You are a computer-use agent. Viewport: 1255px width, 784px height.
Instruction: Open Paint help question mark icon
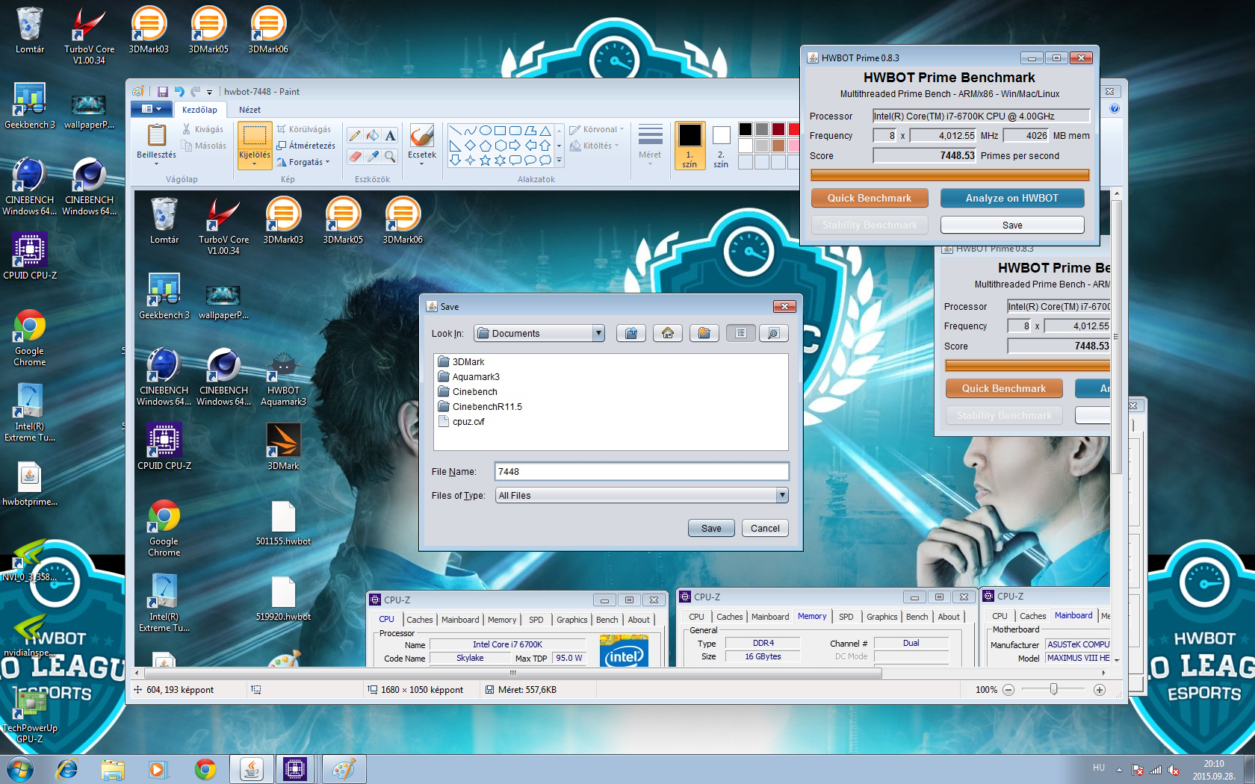pos(1115,109)
